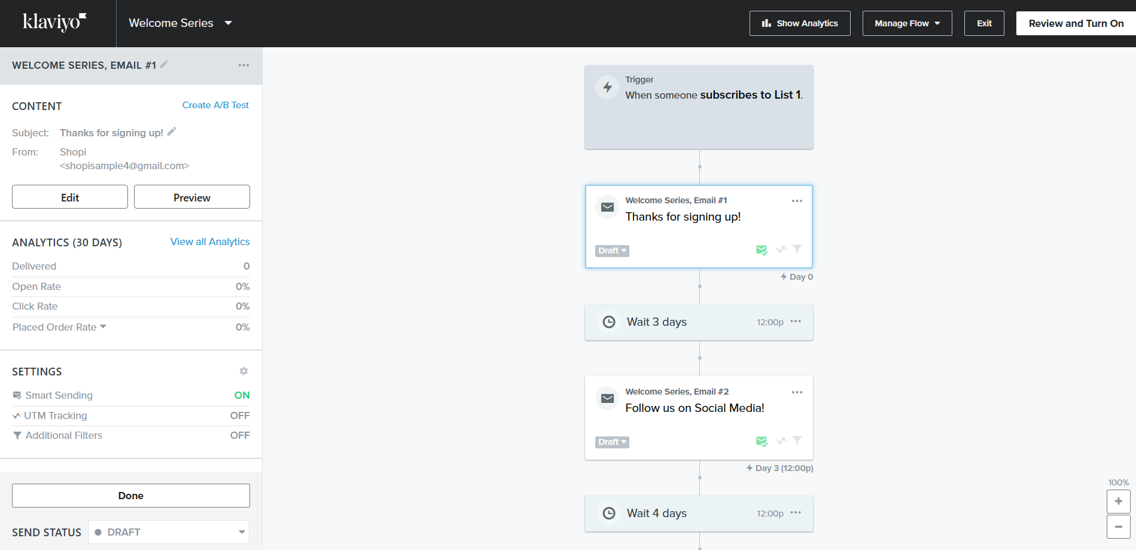Click the Exit button
The height and width of the screenshot is (550, 1136).
(x=984, y=23)
